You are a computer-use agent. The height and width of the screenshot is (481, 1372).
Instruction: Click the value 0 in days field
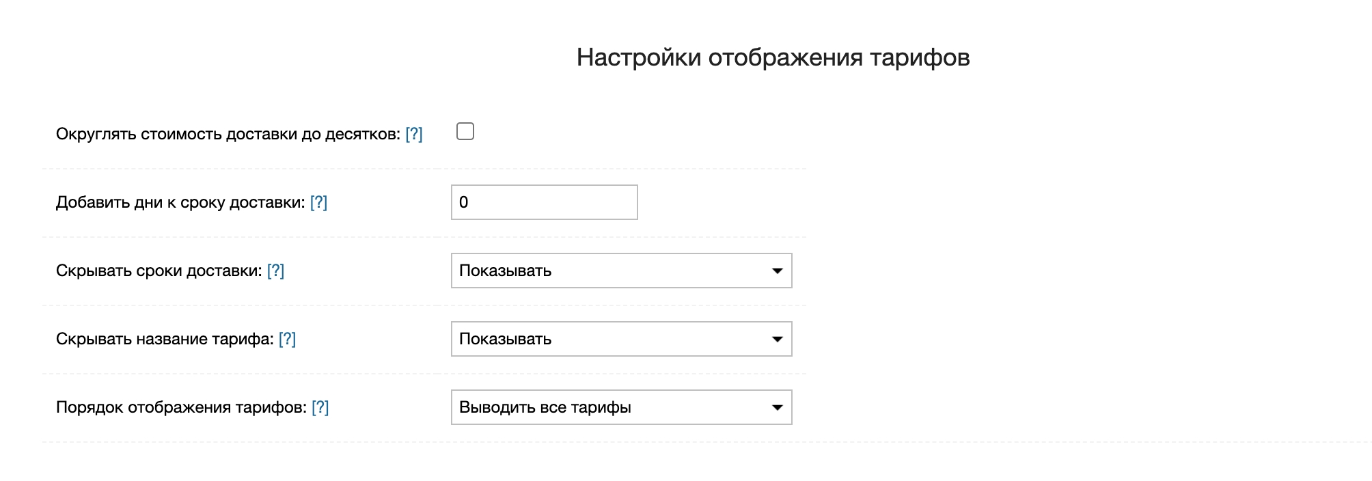[464, 202]
